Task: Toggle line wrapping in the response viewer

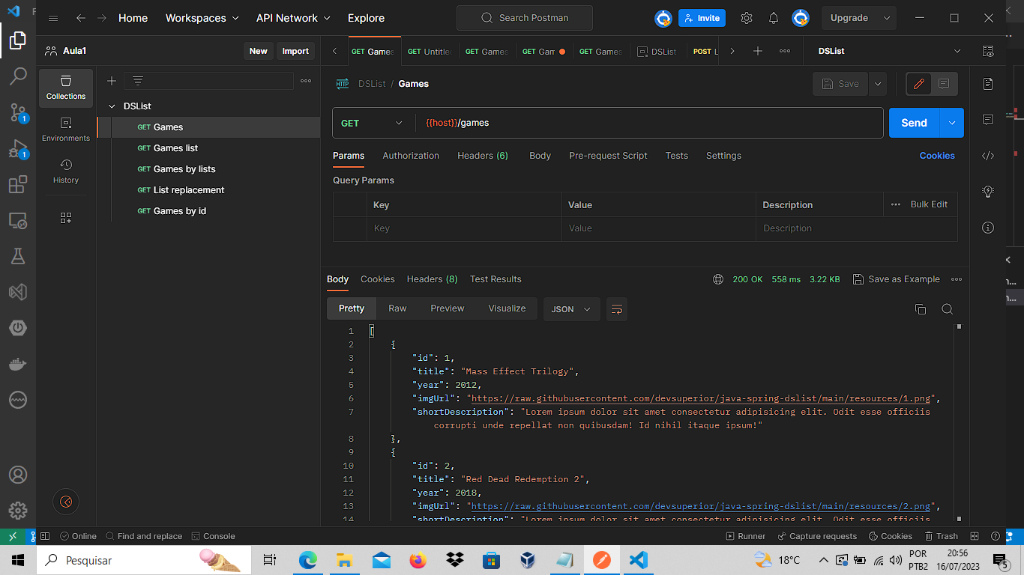Action: pyautogui.click(x=617, y=308)
